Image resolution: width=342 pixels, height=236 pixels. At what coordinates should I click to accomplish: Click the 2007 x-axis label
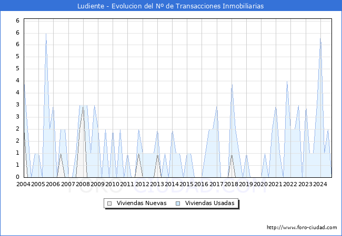(x=68, y=184)
